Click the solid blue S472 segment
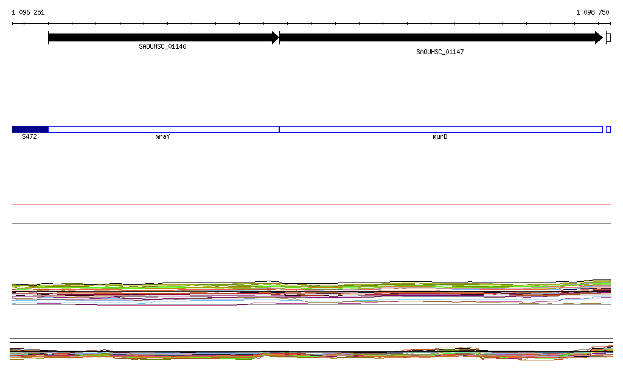 pyautogui.click(x=30, y=129)
